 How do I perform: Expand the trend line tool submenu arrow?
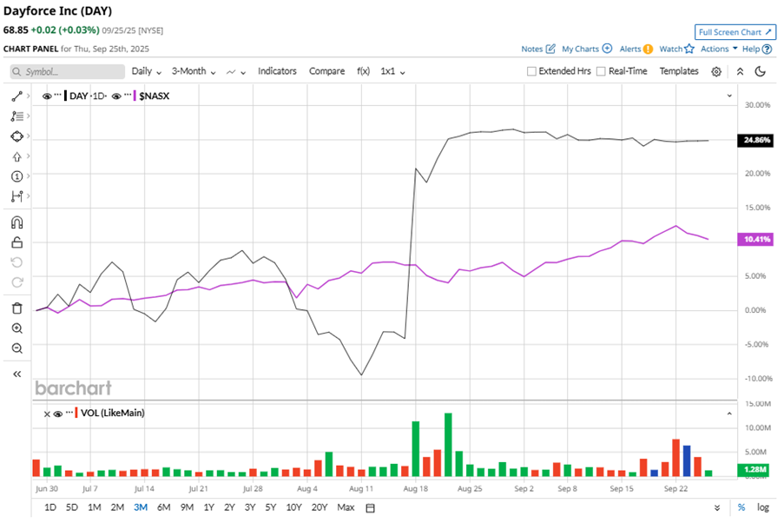point(28,96)
